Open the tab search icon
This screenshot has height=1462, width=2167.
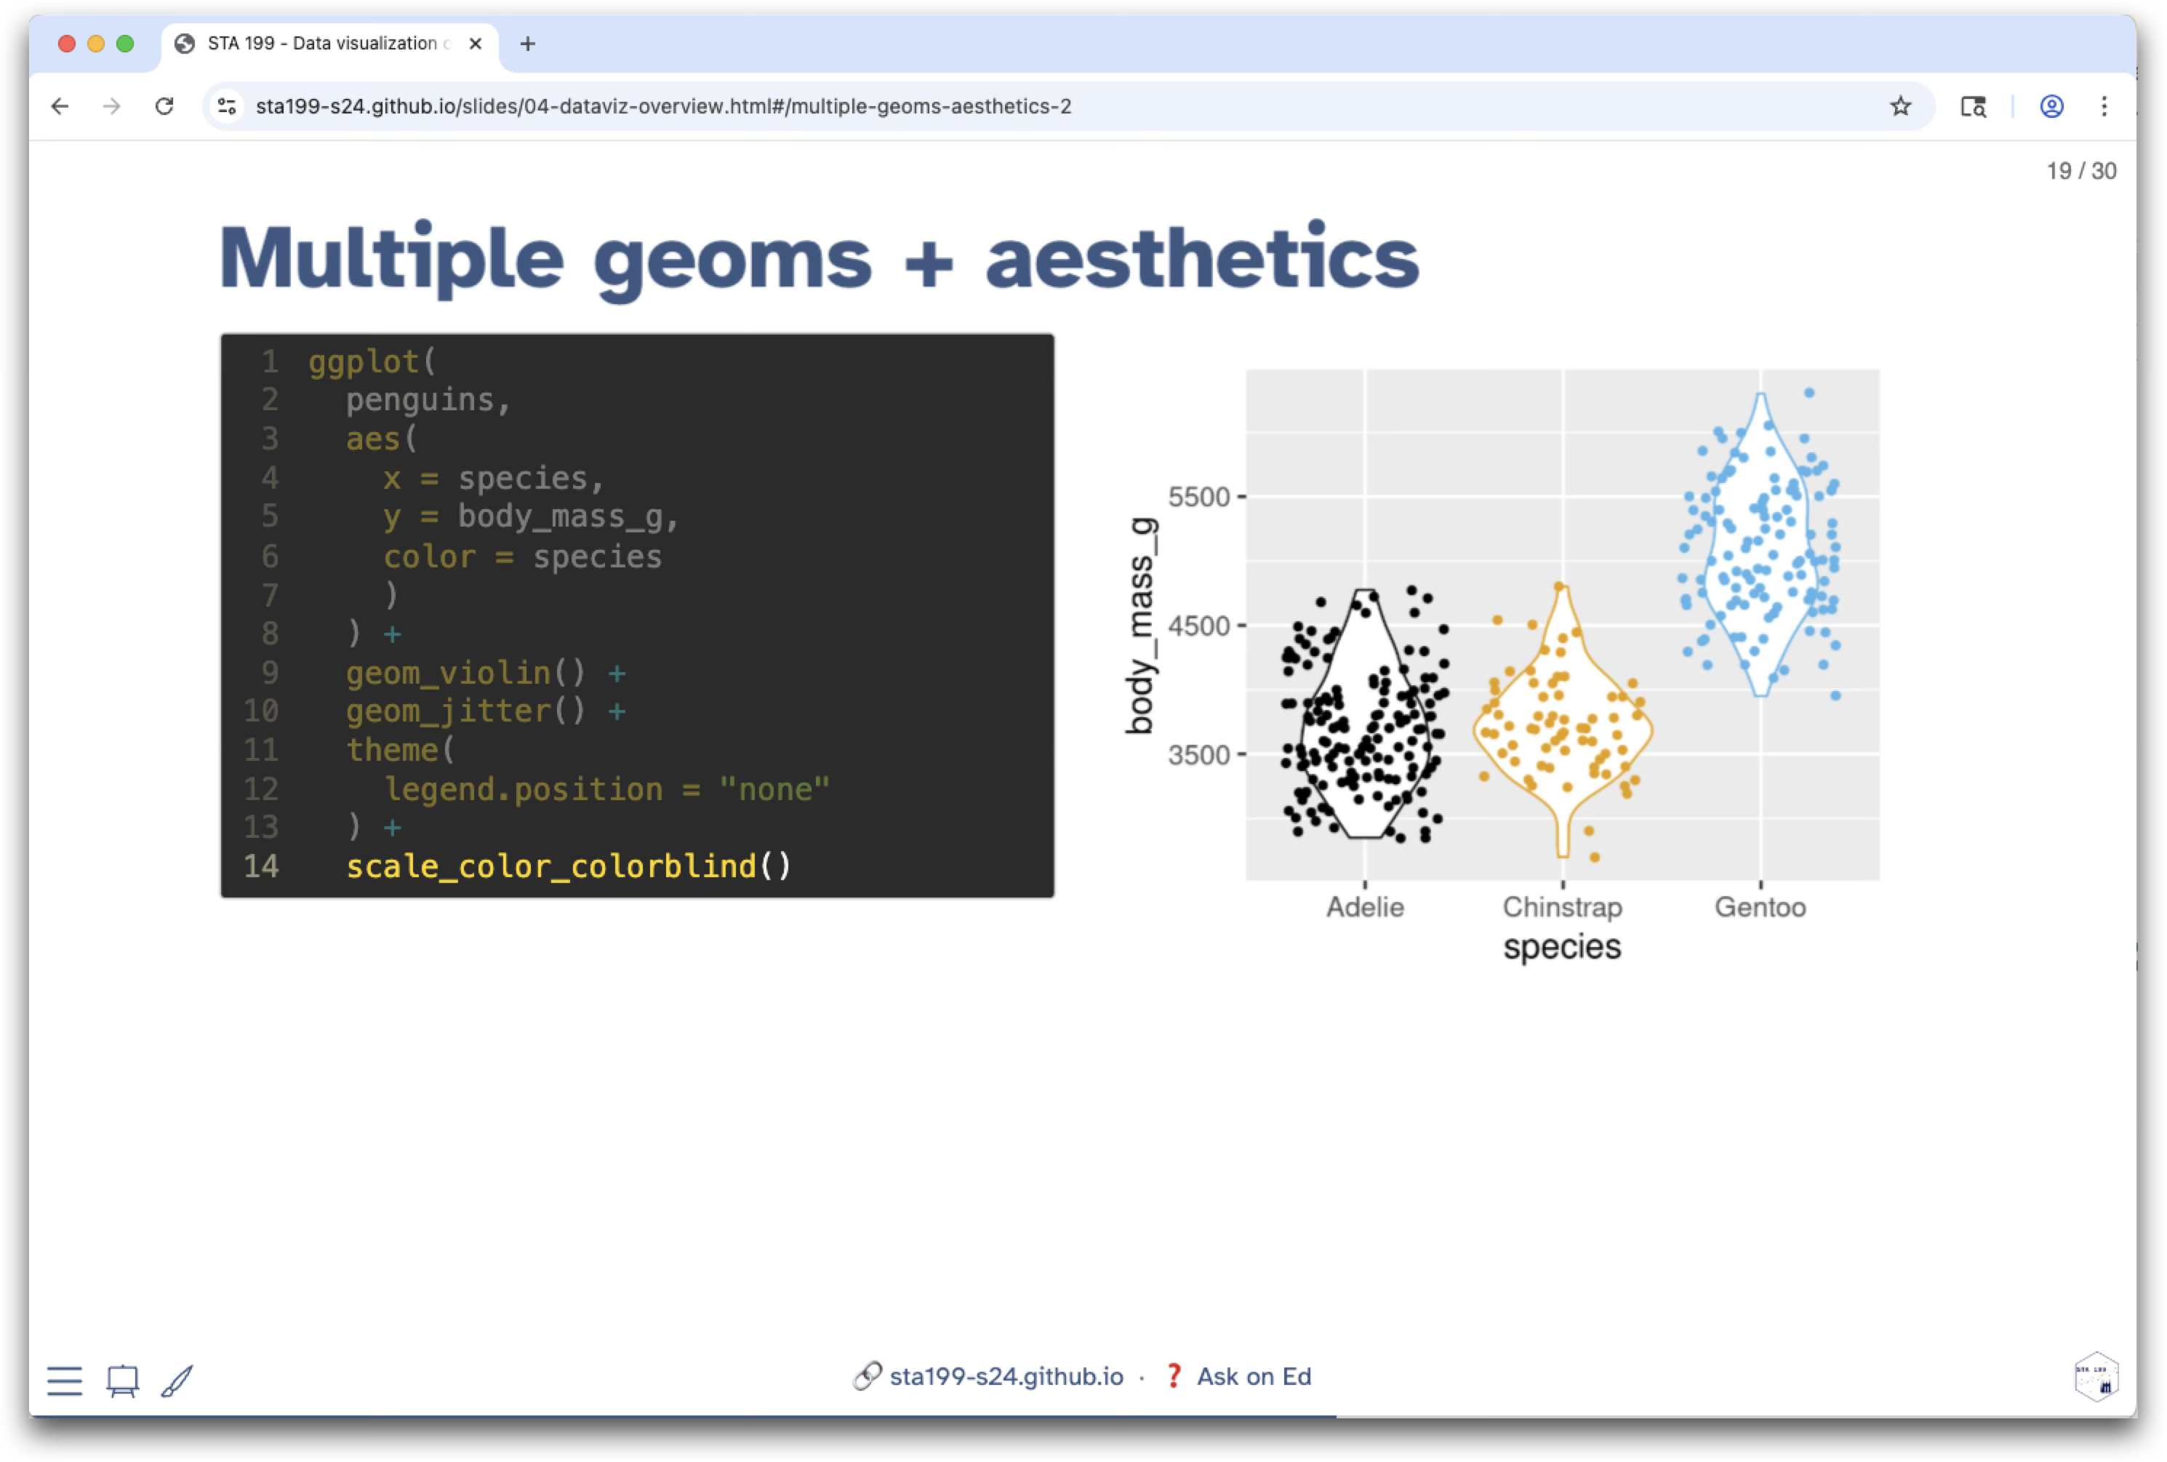[x=1973, y=106]
